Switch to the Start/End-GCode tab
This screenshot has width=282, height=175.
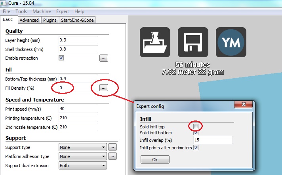77,20
